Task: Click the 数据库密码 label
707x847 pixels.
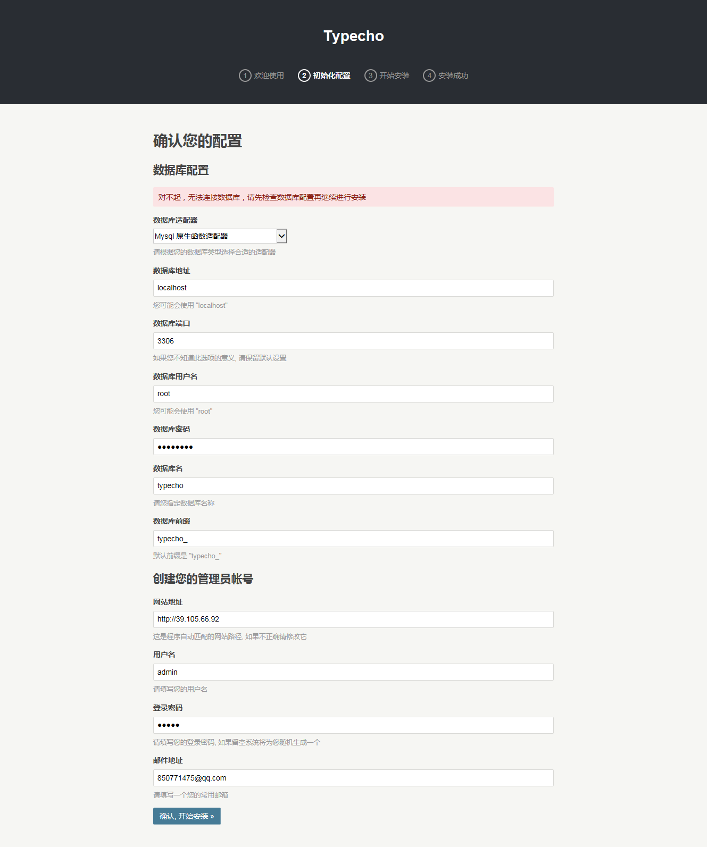Action: tap(171, 429)
